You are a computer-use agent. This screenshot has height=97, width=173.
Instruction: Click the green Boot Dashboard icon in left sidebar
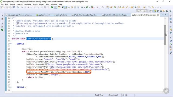pos(2,30)
